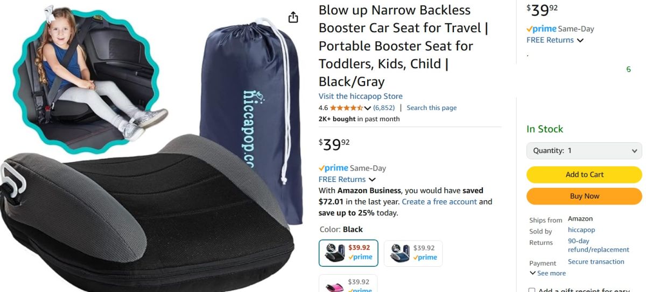
Task: Expand FREE Returns under the main price
Action: click(x=347, y=179)
